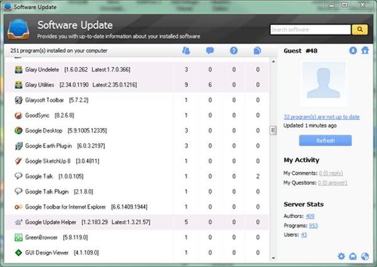Click user count 3 for Glary Undelete
Screen dimensions: 377x267
[186, 70]
